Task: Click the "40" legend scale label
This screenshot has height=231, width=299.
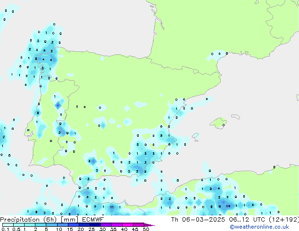Action: pyautogui.click(x=124, y=229)
